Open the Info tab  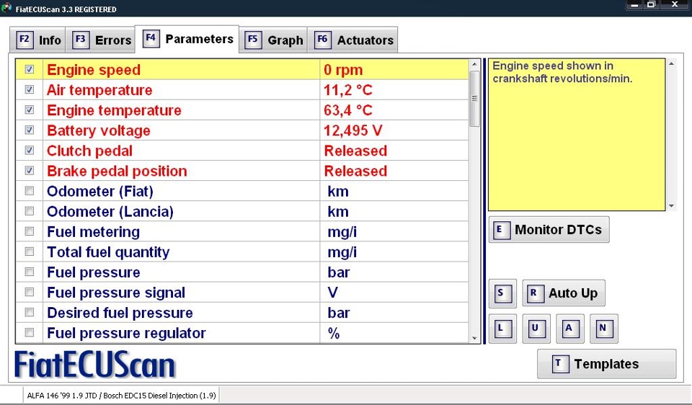coord(38,40)
